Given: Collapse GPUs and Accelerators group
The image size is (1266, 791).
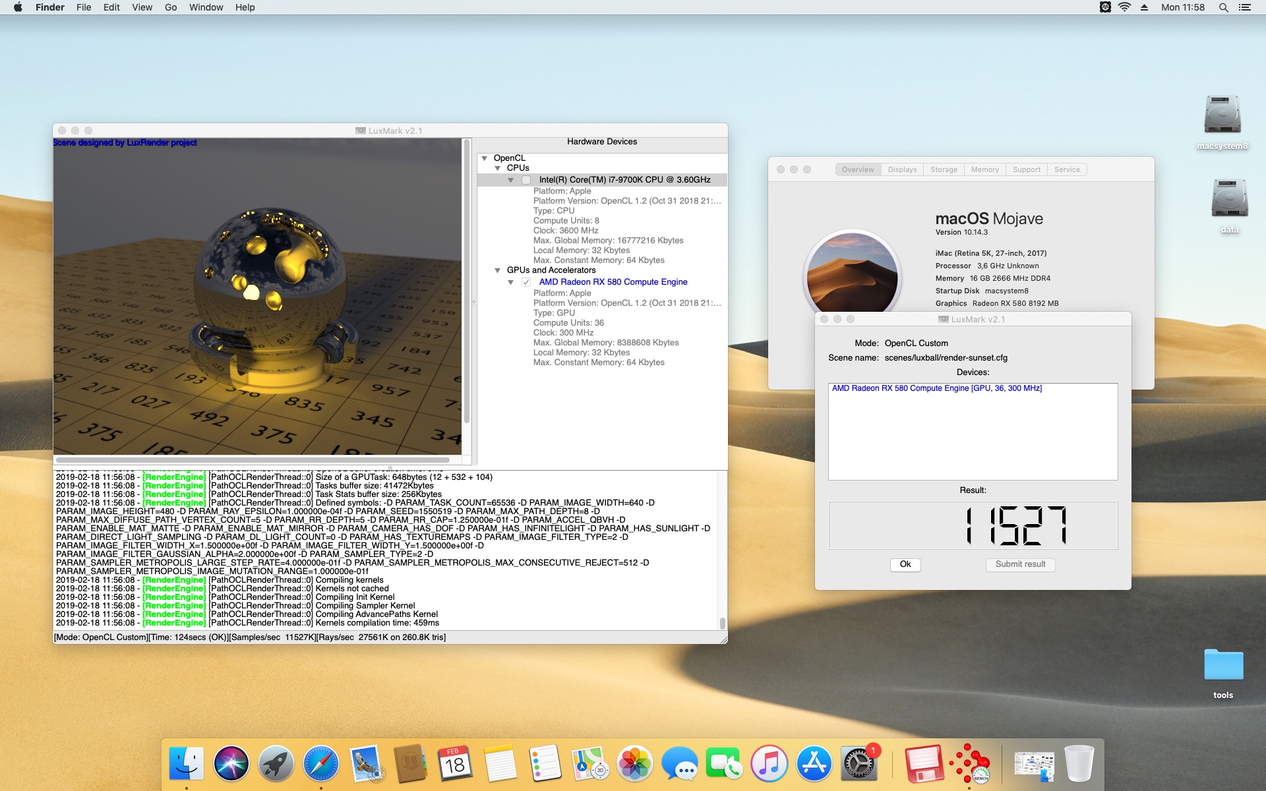Looking at the screenshot, I should click(498, 270).
